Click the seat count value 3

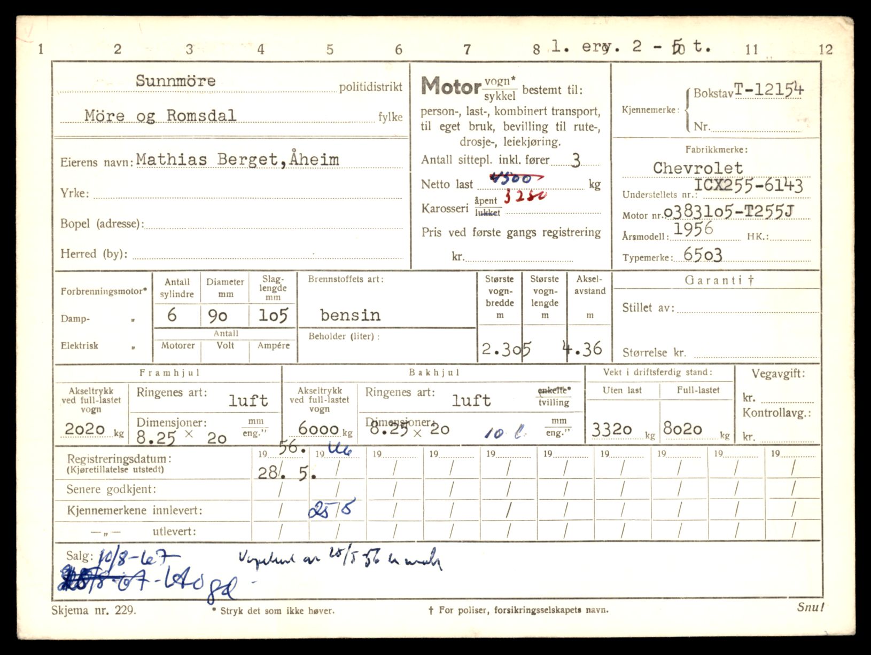(x=576, y=161)
